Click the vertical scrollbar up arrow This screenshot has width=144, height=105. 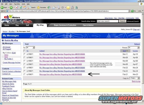[x=143, y=14]
